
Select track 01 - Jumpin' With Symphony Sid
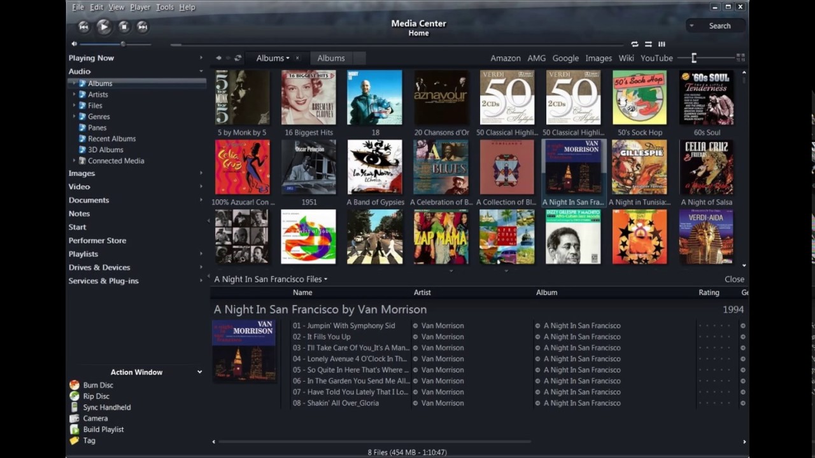click(x=344, y=326)
